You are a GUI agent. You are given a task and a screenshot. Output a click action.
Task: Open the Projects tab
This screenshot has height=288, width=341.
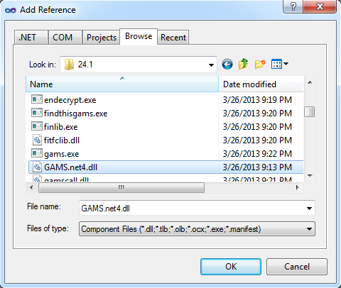(101, 37)
